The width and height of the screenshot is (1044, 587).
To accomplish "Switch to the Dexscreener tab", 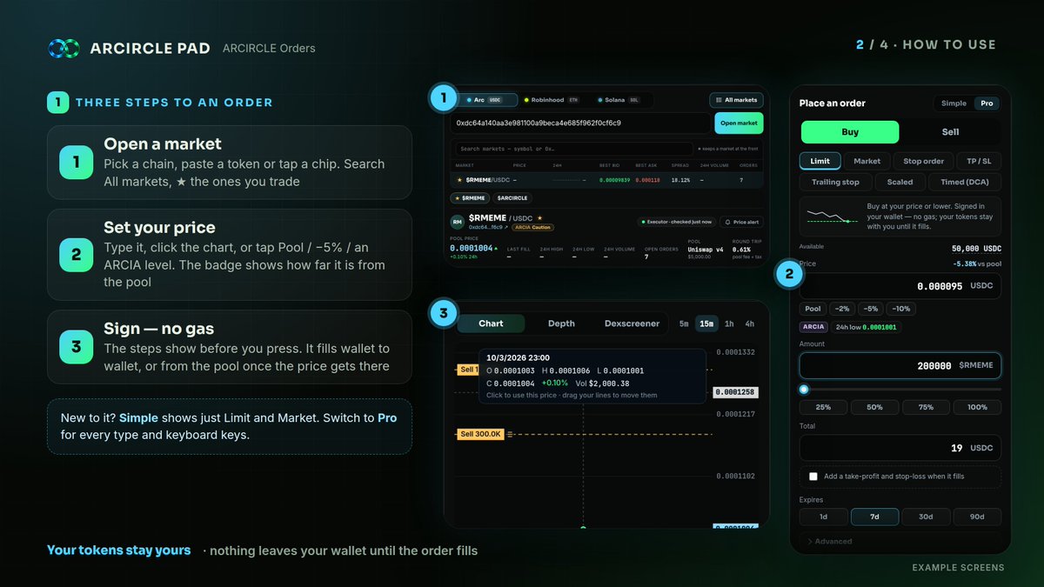I will click(632, 324).
